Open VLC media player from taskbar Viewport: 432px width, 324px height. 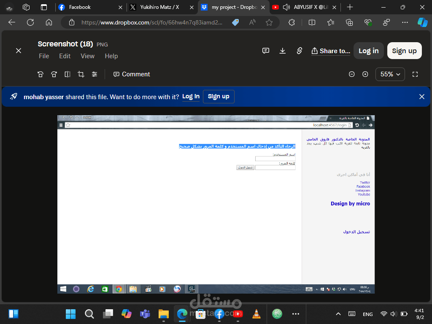(x=256, y=314)
